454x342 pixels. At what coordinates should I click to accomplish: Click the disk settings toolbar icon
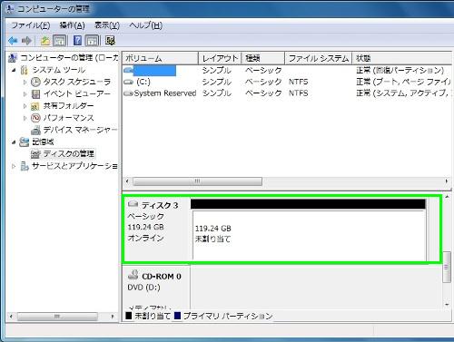pos(110,41)
